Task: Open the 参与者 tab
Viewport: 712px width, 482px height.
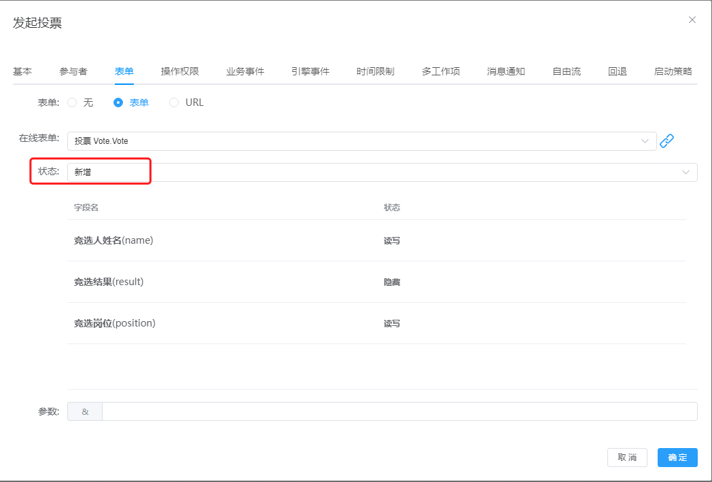Action: point(73,71)
